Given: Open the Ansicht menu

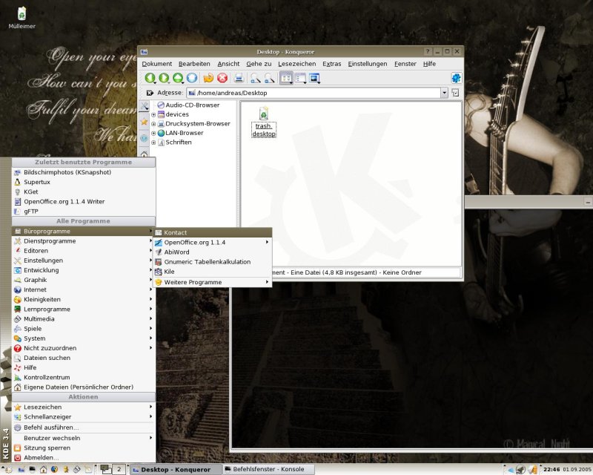Looking at the screenshot, I should 228,64.
